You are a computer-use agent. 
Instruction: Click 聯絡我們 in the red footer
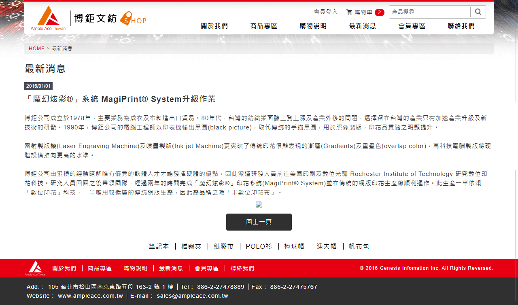click(x=242, y=268)
